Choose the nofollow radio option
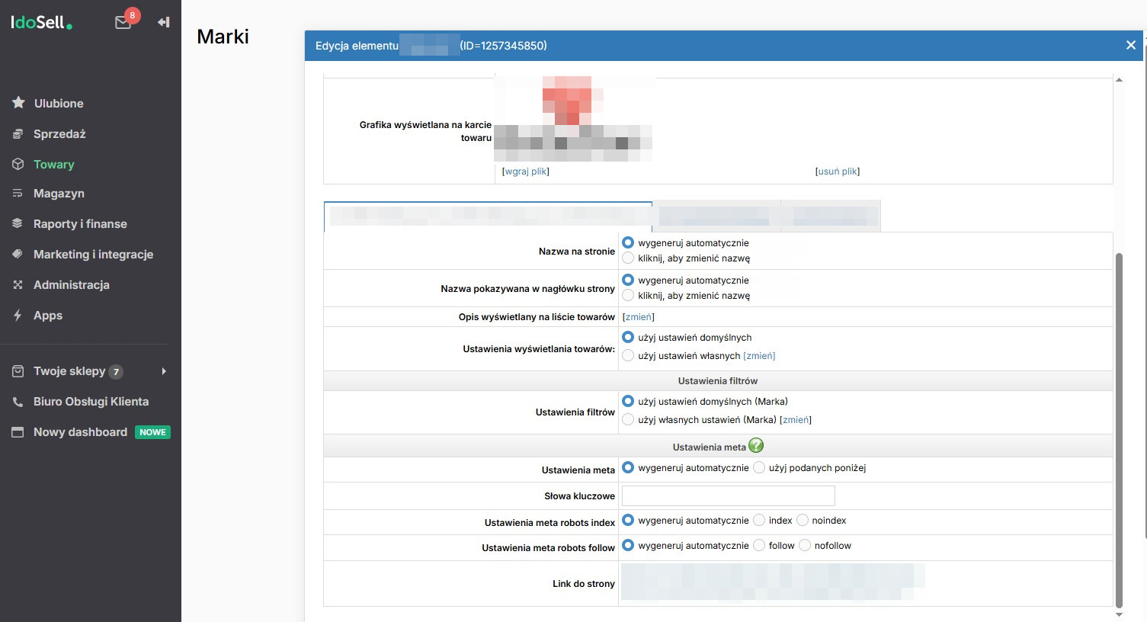 805,546
